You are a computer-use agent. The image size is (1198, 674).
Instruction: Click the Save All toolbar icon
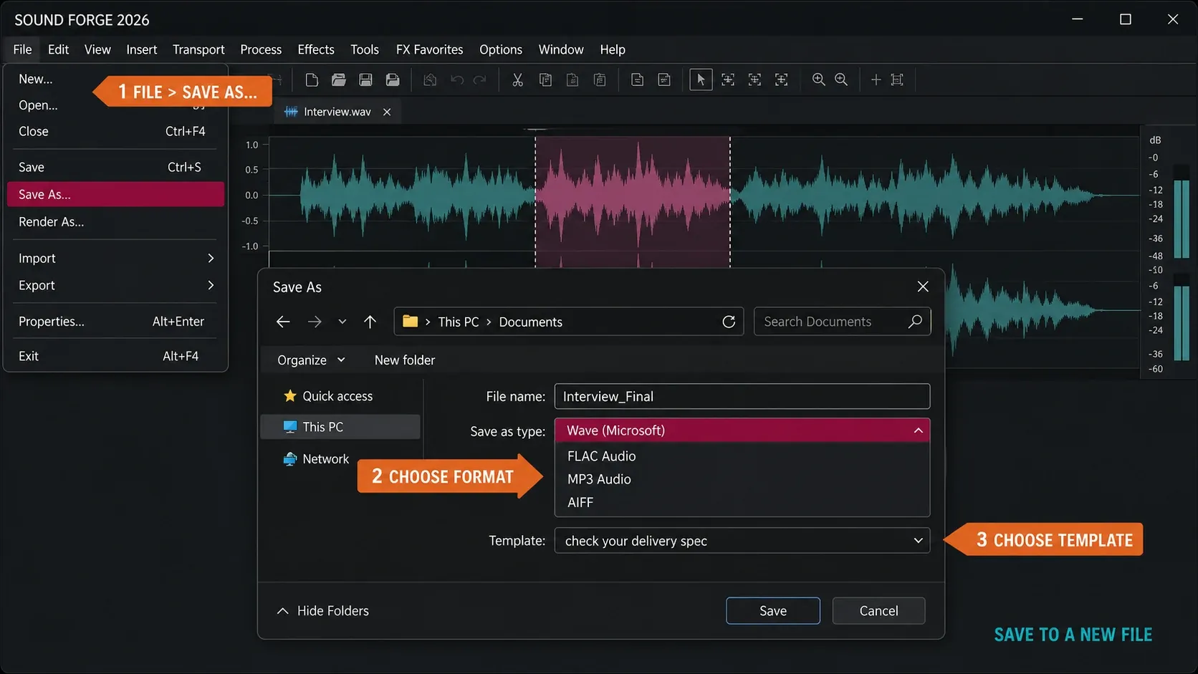tap(393, 80)
